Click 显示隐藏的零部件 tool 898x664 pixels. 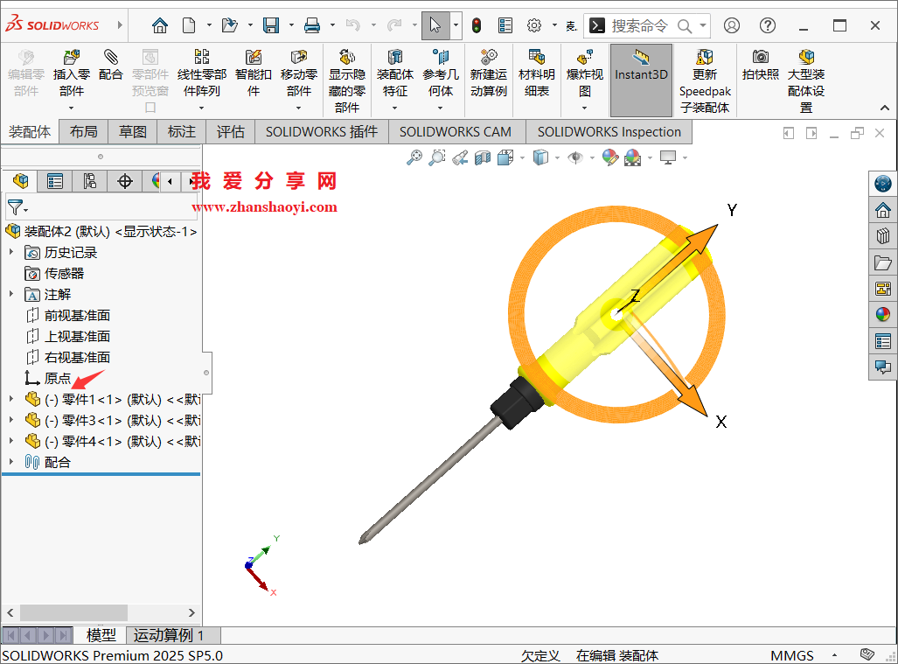click(x=347, y=81)
